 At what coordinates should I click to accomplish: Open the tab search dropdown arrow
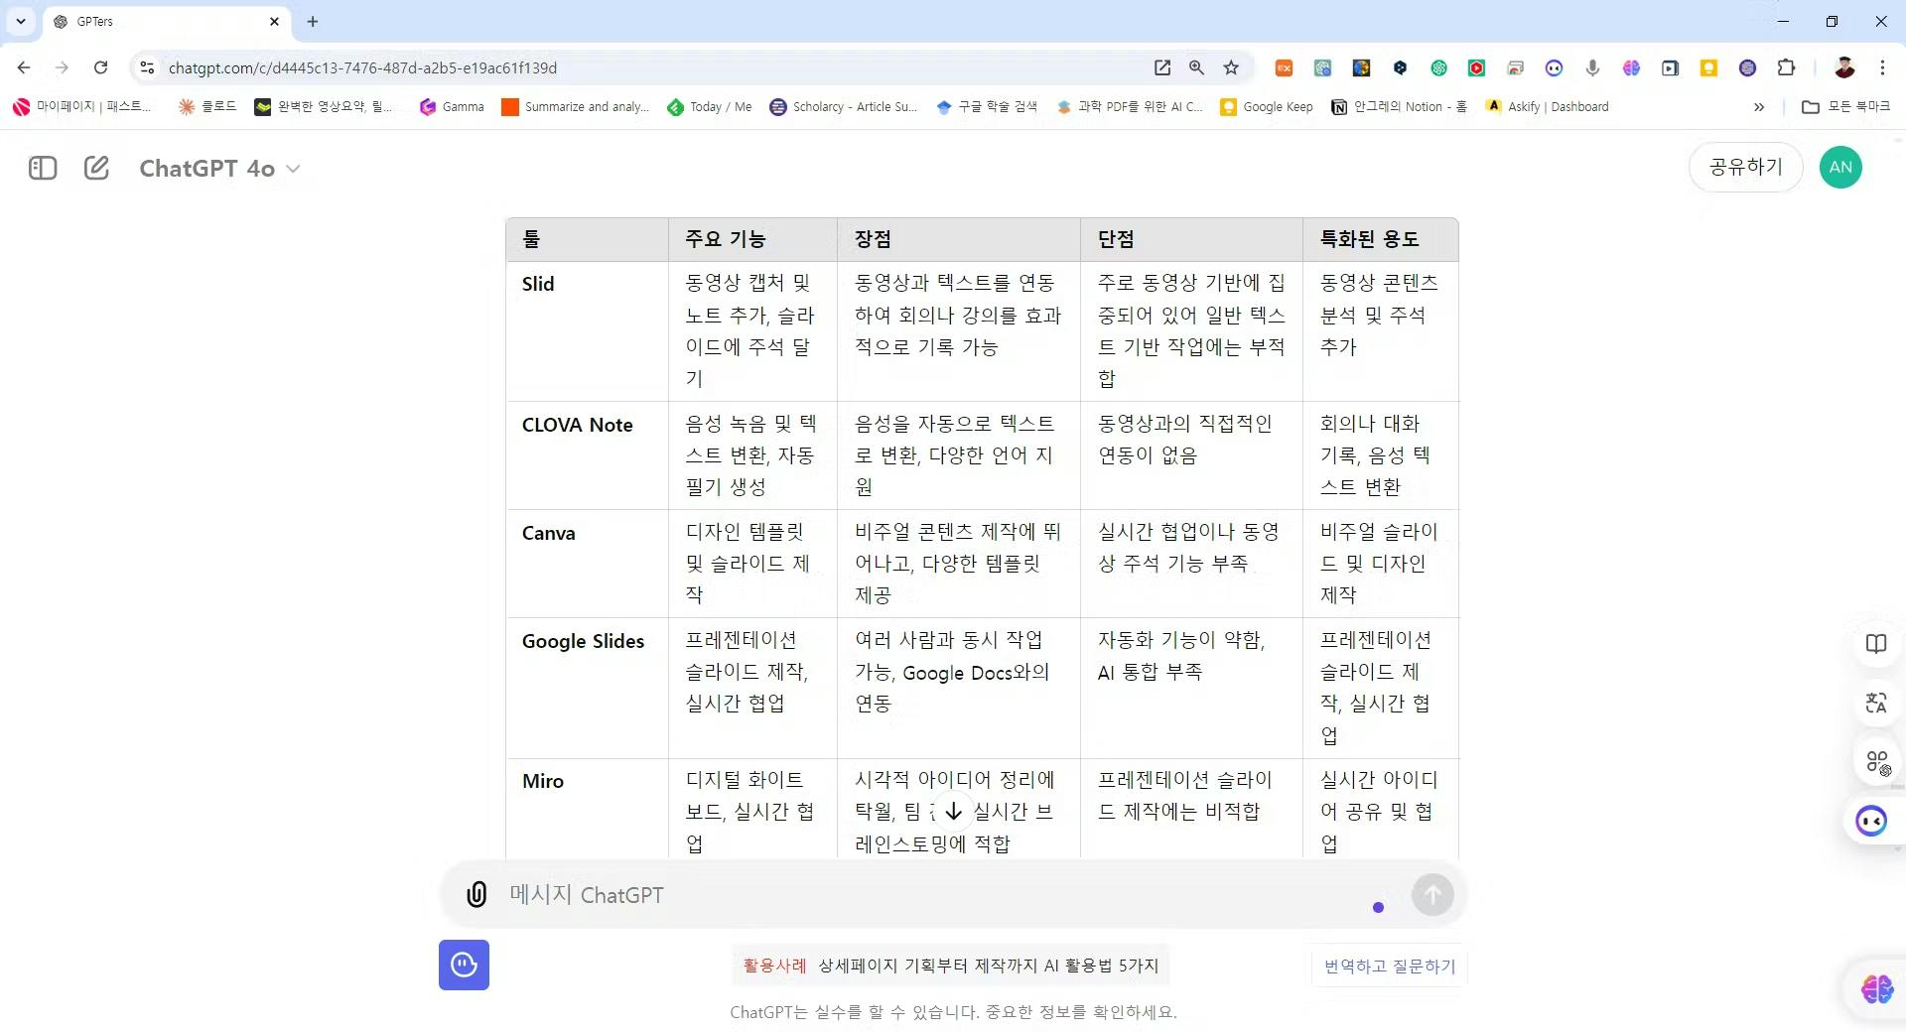coord(21,21)
